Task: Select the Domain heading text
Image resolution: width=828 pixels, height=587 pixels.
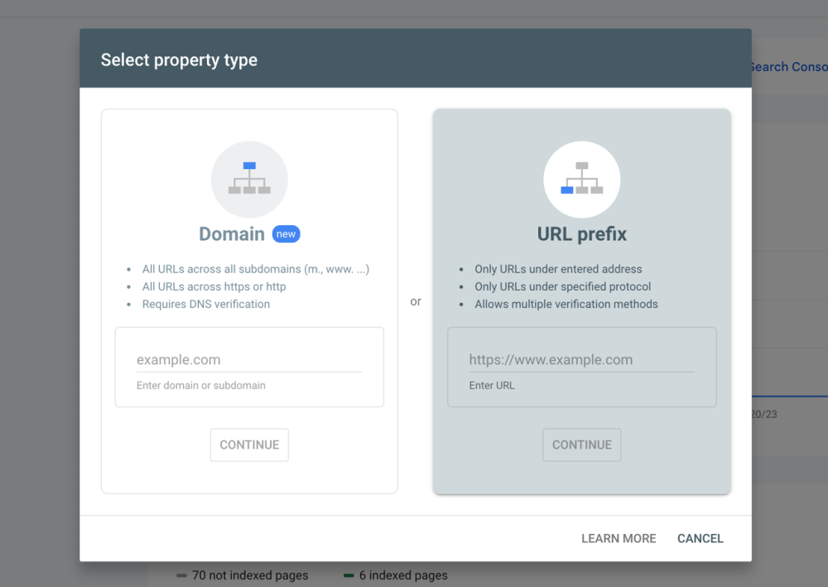Action: [232, 234]
